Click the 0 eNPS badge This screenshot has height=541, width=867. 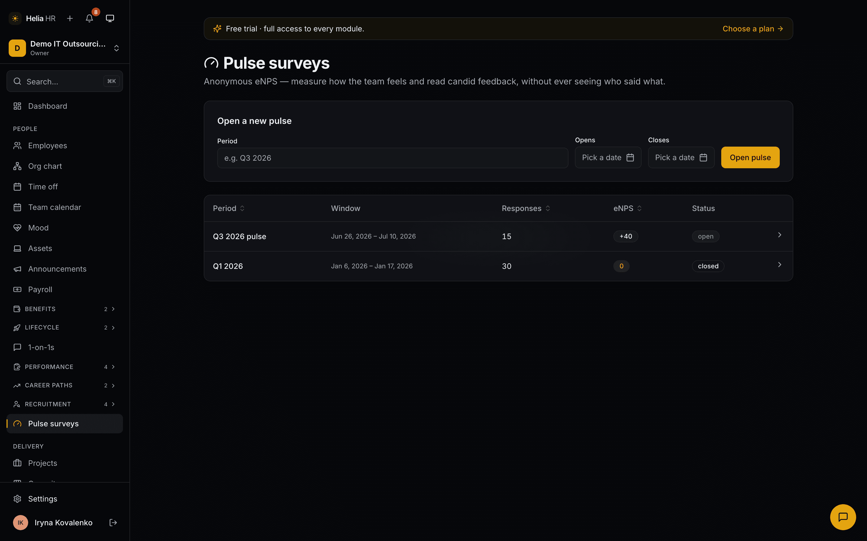[621, 266]
